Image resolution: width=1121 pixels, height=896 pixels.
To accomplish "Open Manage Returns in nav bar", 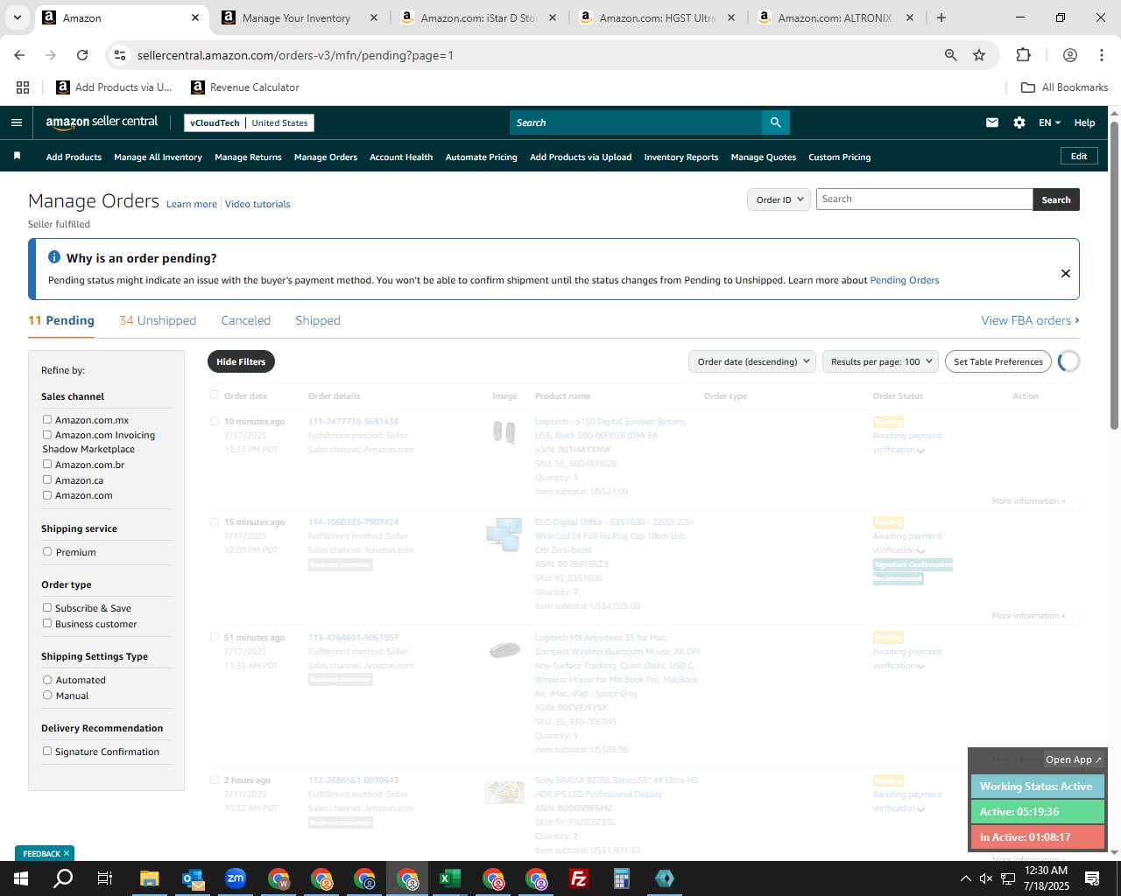I will click(248, 157).
